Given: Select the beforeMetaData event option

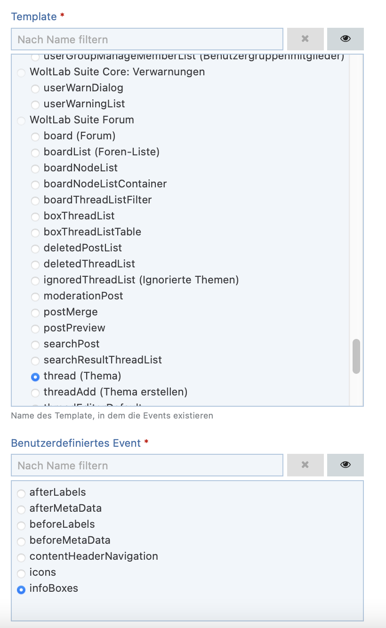Looking at the screenshot, I should click(x=21, y=541).
